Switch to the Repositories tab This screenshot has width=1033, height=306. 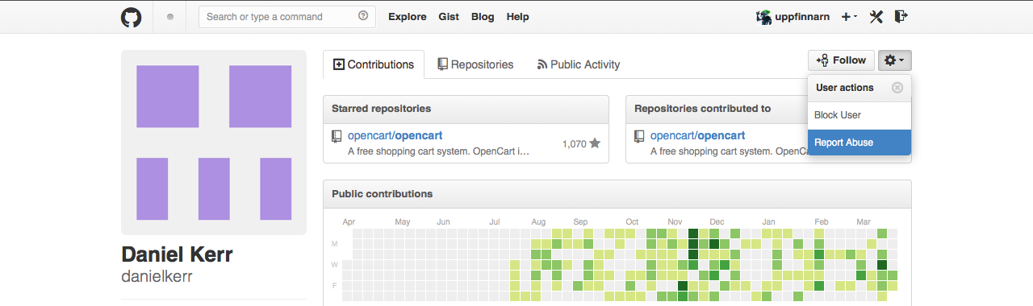coord(475,64)
